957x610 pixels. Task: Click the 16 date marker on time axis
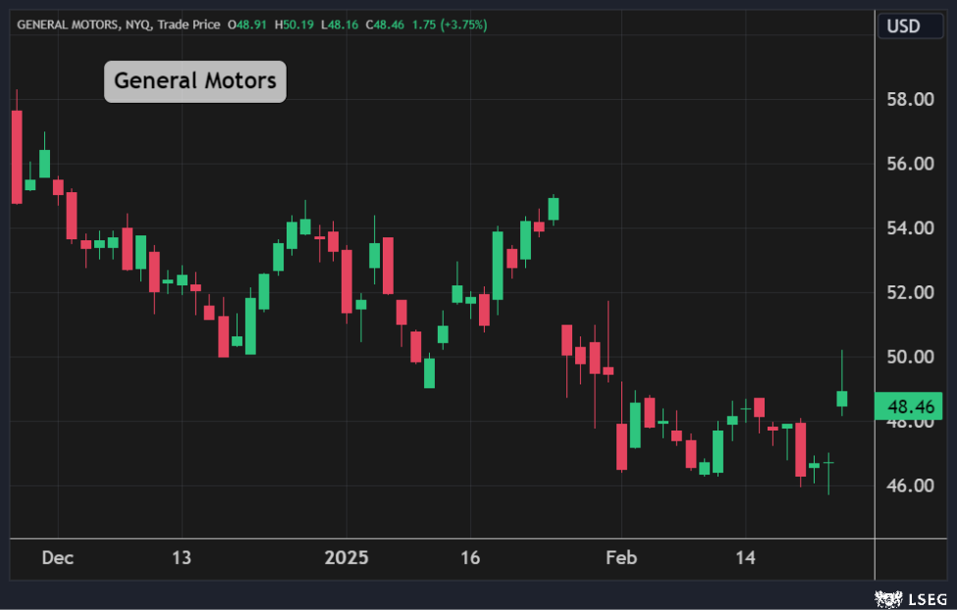470,558
